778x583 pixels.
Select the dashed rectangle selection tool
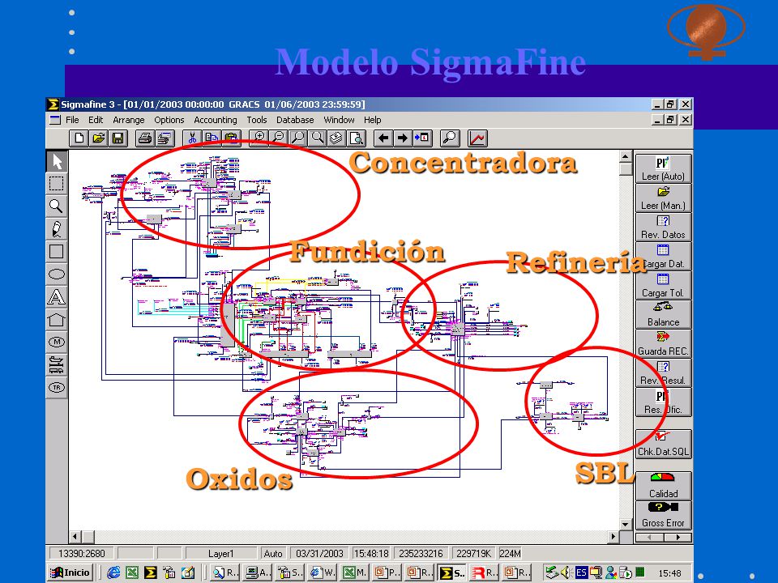click(57, 184)
